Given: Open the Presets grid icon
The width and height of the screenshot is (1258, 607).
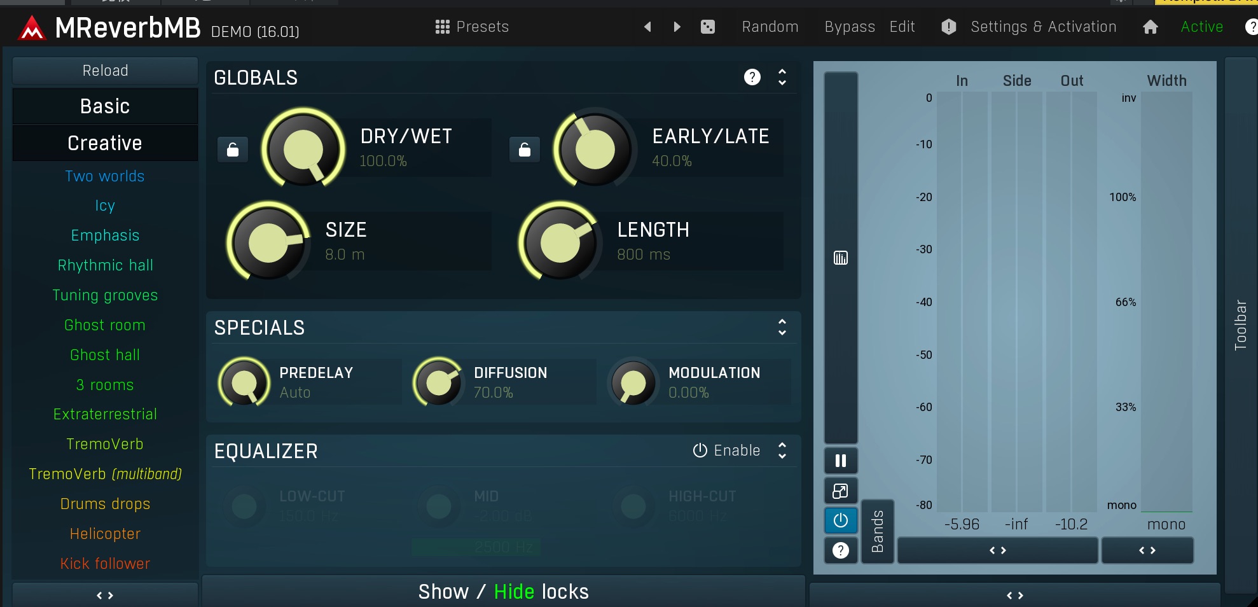Looking at the screenshot, I should coord(442,27).
